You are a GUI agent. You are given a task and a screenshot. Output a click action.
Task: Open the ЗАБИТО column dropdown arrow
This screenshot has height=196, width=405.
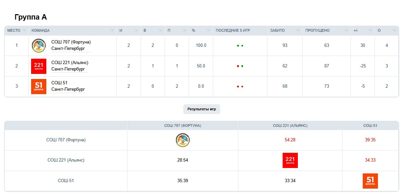pos(298,30)
